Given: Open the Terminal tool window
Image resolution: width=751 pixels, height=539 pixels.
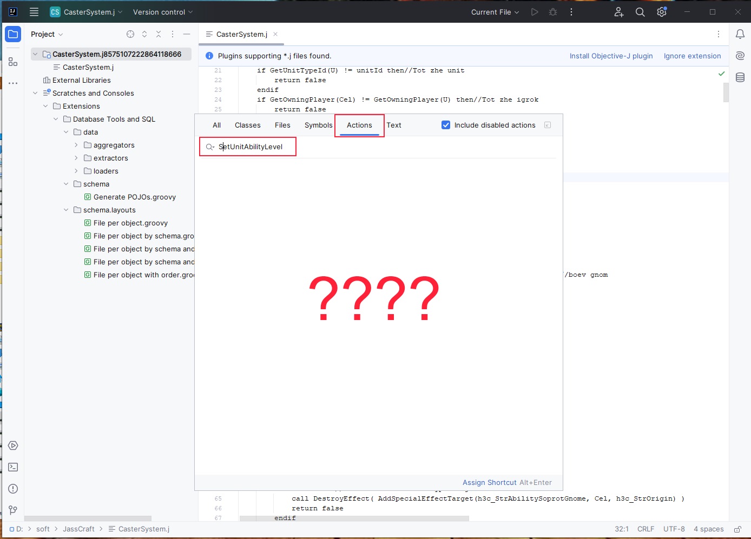Looking at the screenshot, I should pos(13,467).
